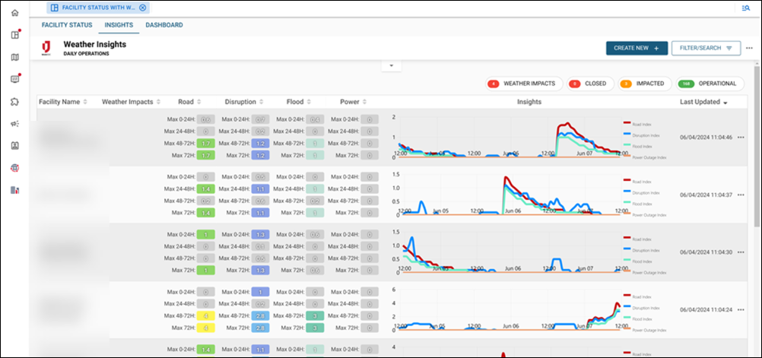Toggle the Closed status filter chip
This screenshot has width=762, height=358.
589,84
